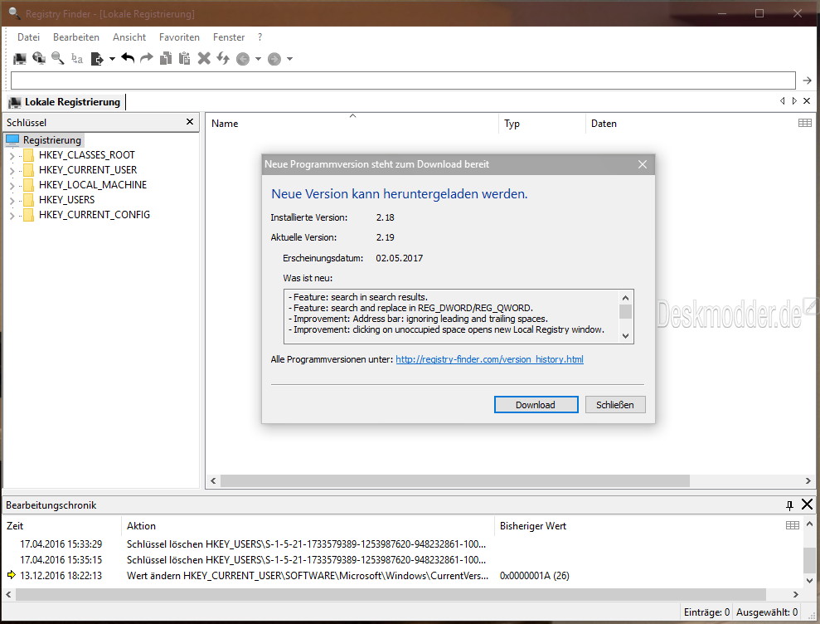Open the local registry toolbar icon
The width and height of the screenshot is (820, 624).
(19, 59)
